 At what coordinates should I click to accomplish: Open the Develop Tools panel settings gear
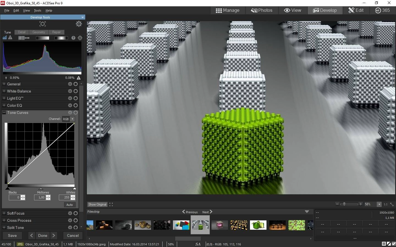tap(79, 24)
